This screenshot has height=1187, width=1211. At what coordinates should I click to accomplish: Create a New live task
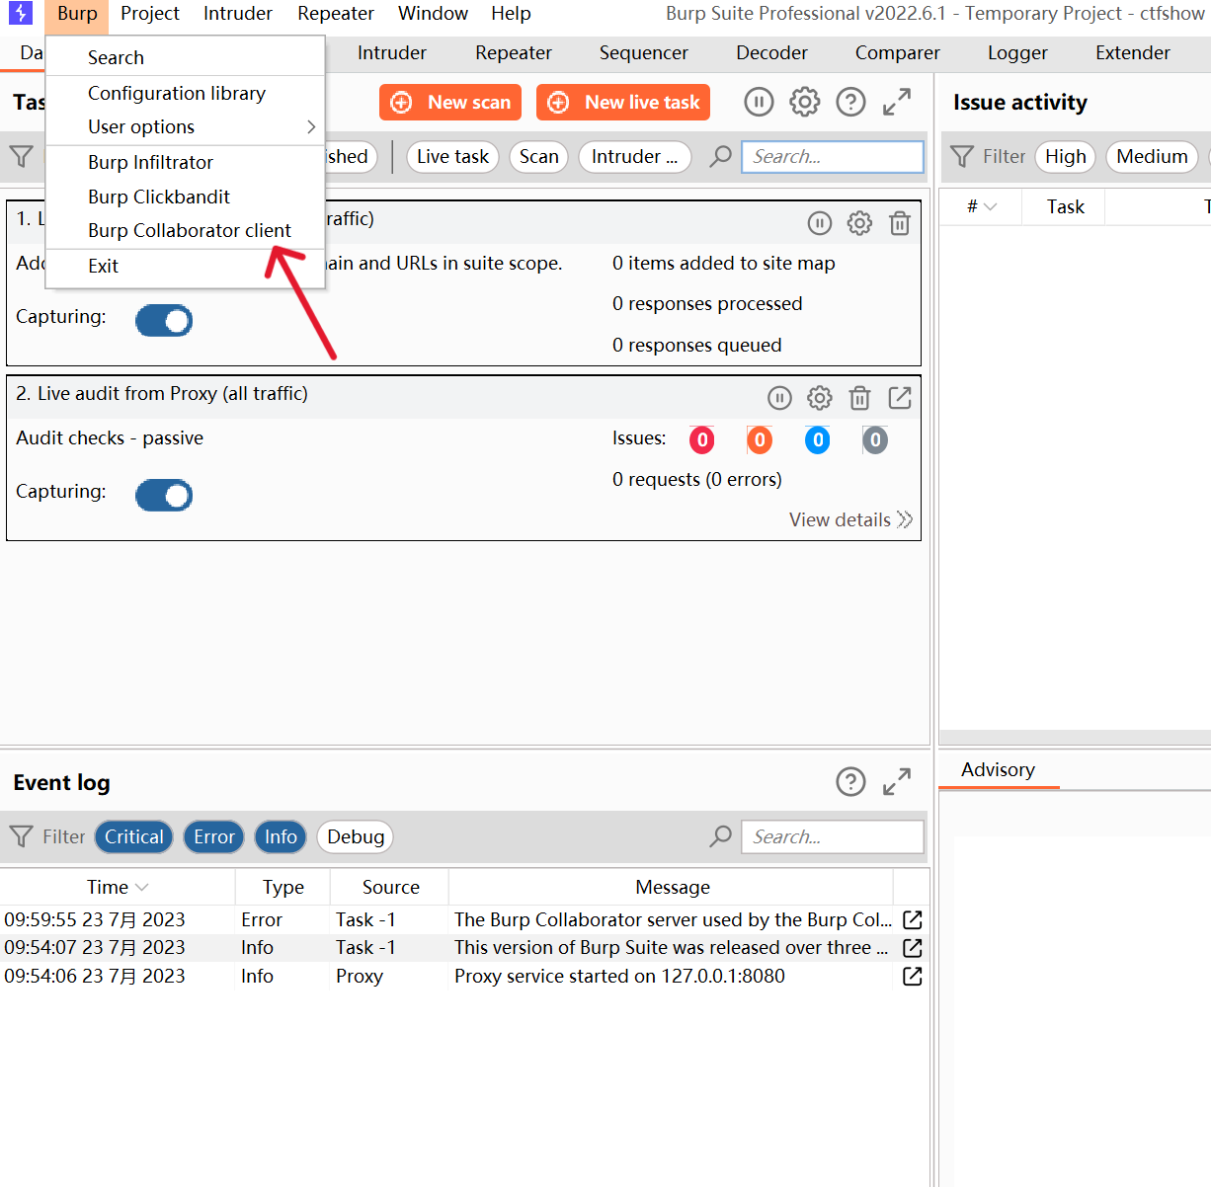(623, 103)
